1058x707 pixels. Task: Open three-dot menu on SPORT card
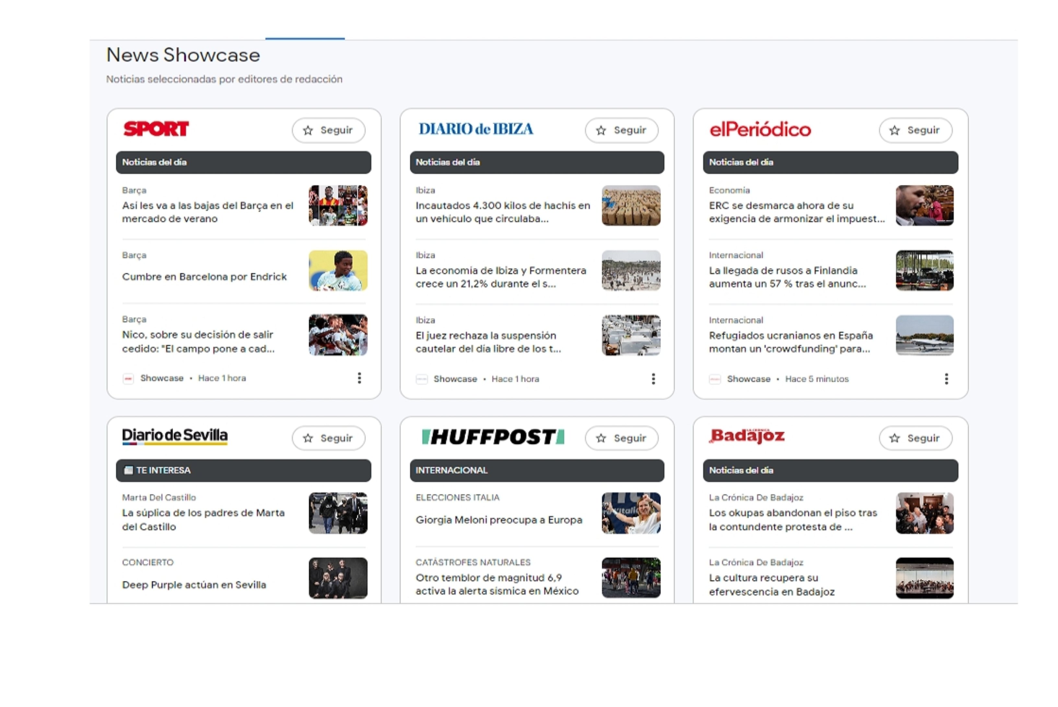click(359, 378)
